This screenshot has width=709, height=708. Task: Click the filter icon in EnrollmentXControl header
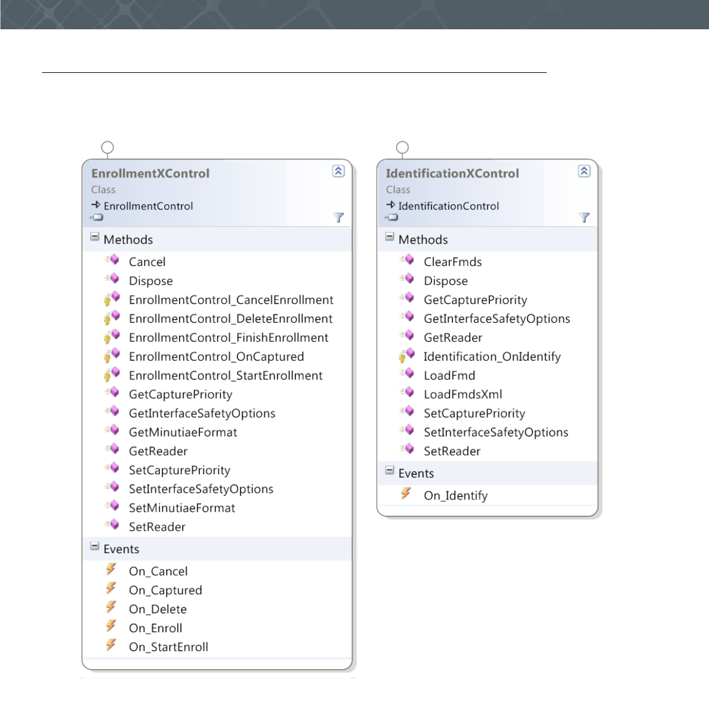(x=338, y=217)
